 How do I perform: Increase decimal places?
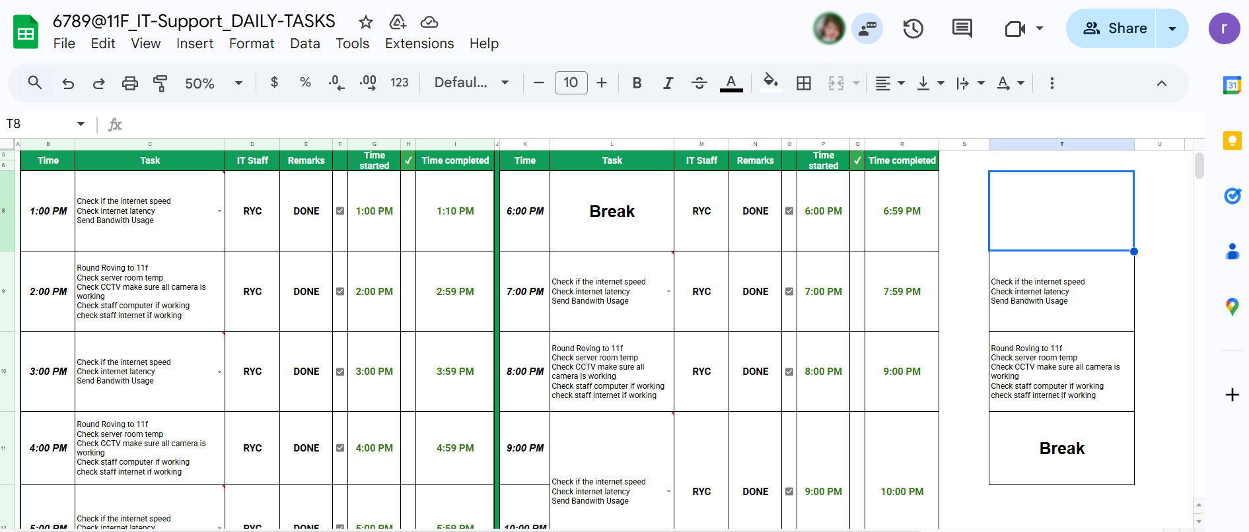pyautogui.click(x=368, y=83)
